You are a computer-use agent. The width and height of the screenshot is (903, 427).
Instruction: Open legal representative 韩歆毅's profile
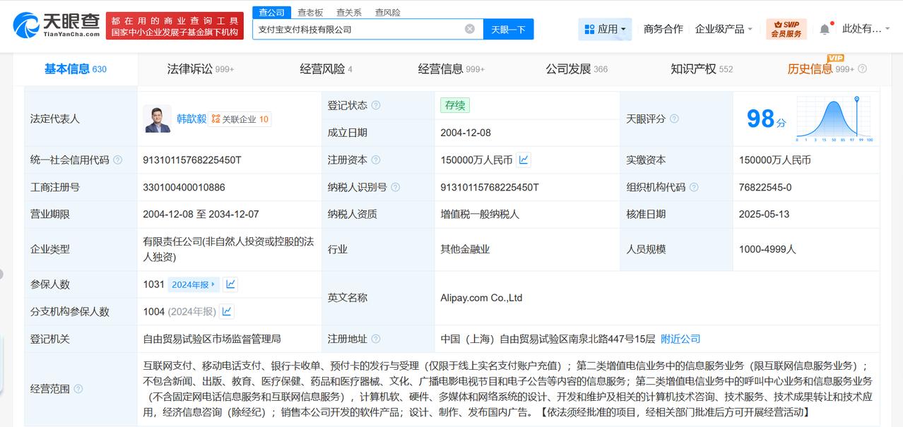191,119
